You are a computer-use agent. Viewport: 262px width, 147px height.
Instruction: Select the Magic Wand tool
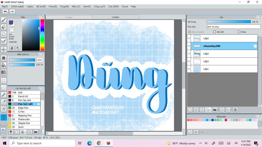pos(4,95)
